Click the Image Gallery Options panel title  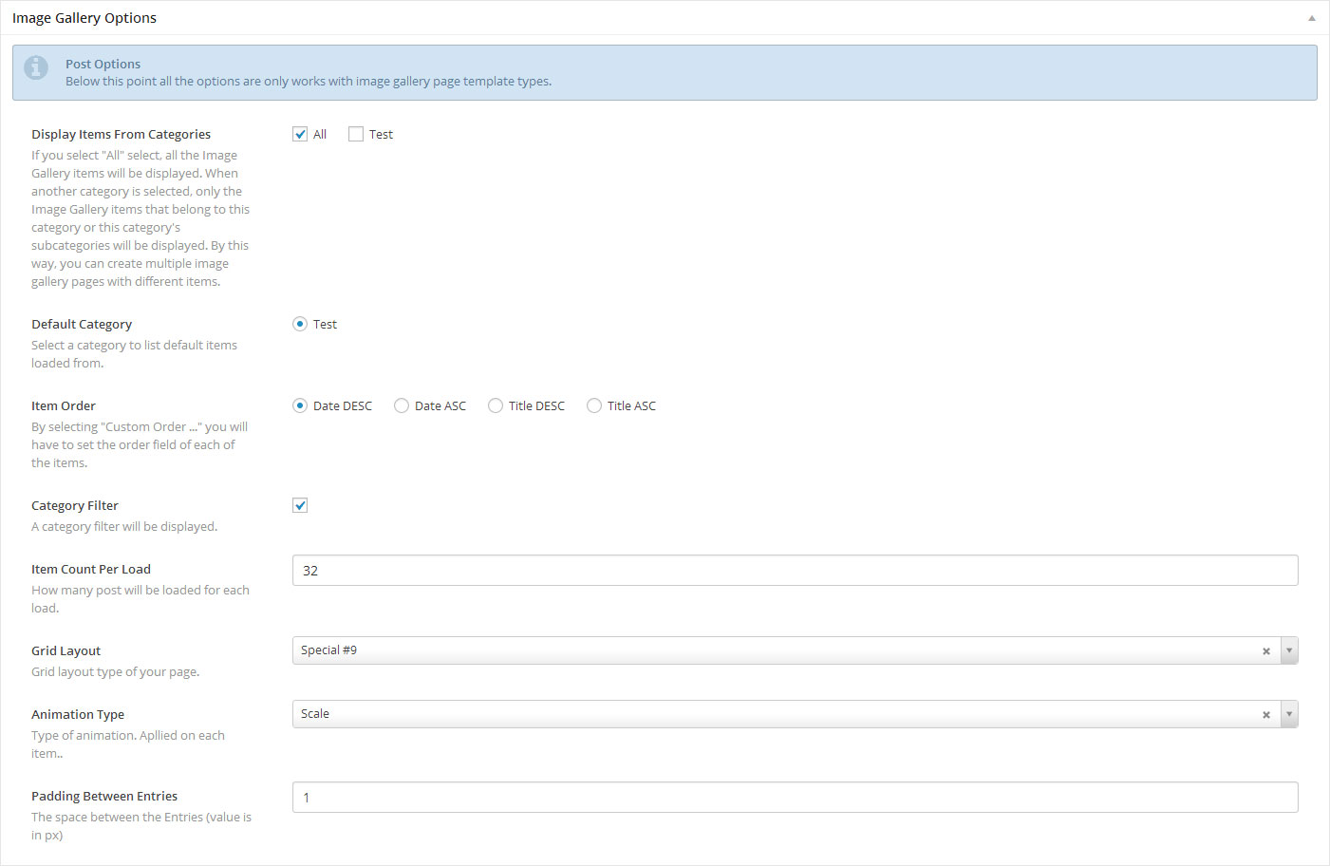tap(84, 18)
